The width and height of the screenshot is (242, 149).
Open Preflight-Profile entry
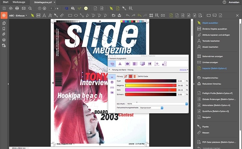point(217,93)
